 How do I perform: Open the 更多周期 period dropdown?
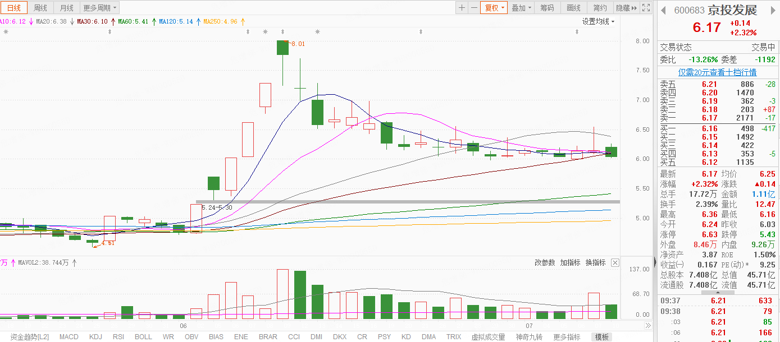pyautogui.click(x=100, y=8)
